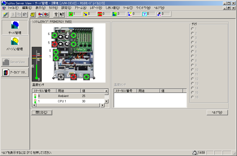Click the sensor table scroll up arrow
This screenshot has height=156, width=237.
[x=107, y=91]
